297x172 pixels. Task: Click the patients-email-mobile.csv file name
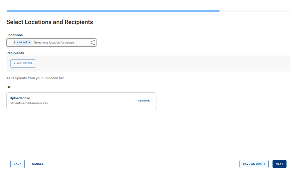tap(29, 103)
